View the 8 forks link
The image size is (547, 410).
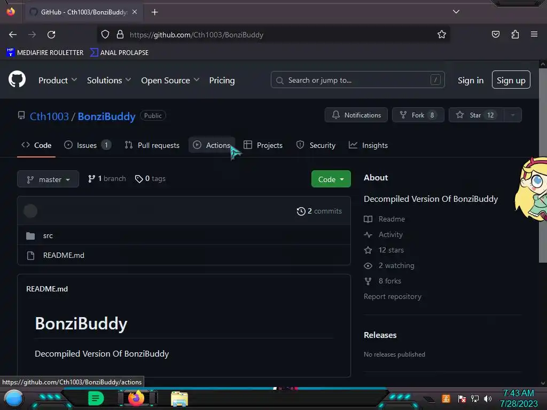382,281
